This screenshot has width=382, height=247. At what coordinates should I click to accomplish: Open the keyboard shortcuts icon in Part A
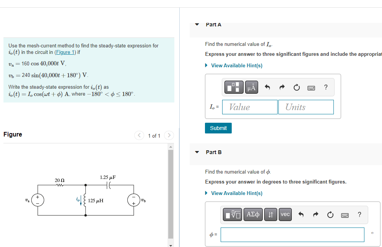(x=311, y=87)
